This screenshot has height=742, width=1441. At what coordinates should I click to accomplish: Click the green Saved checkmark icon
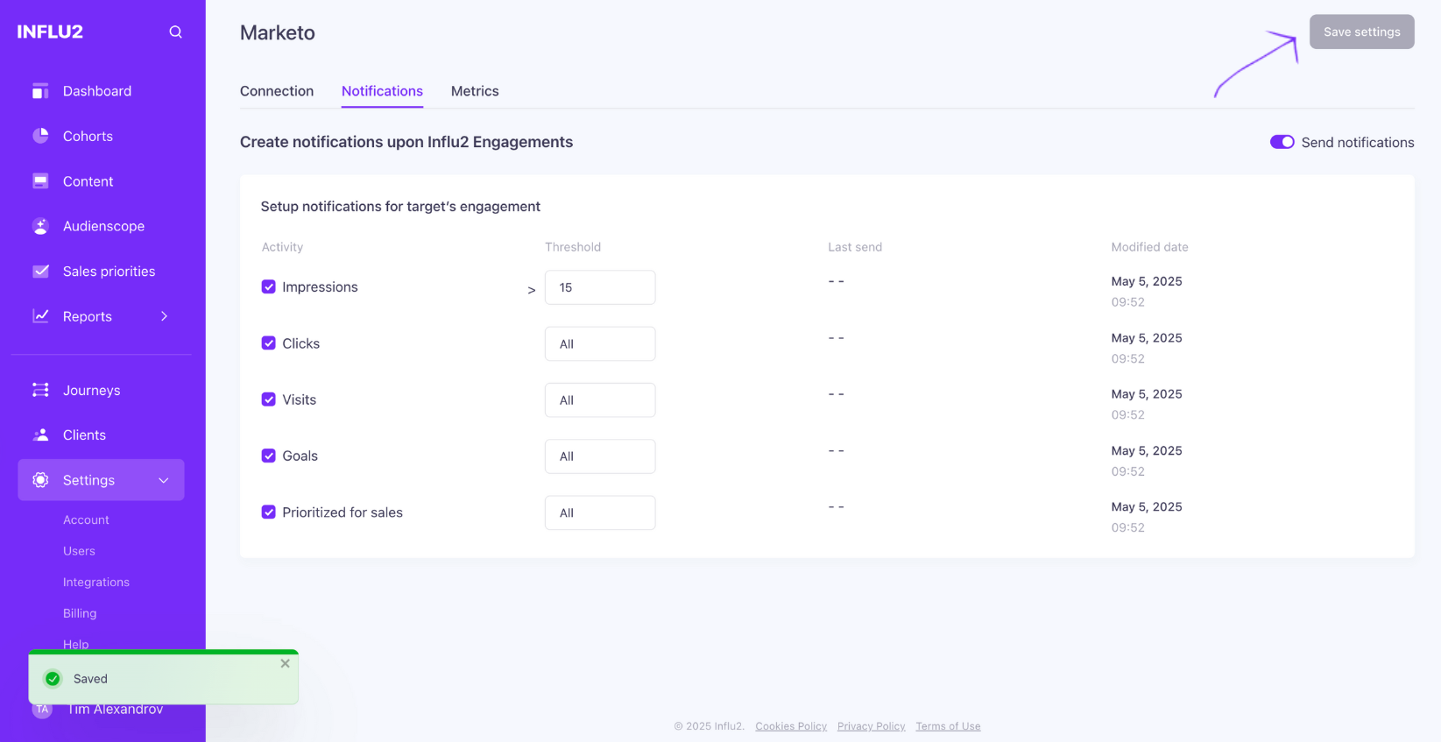click(x=53, y=679)
